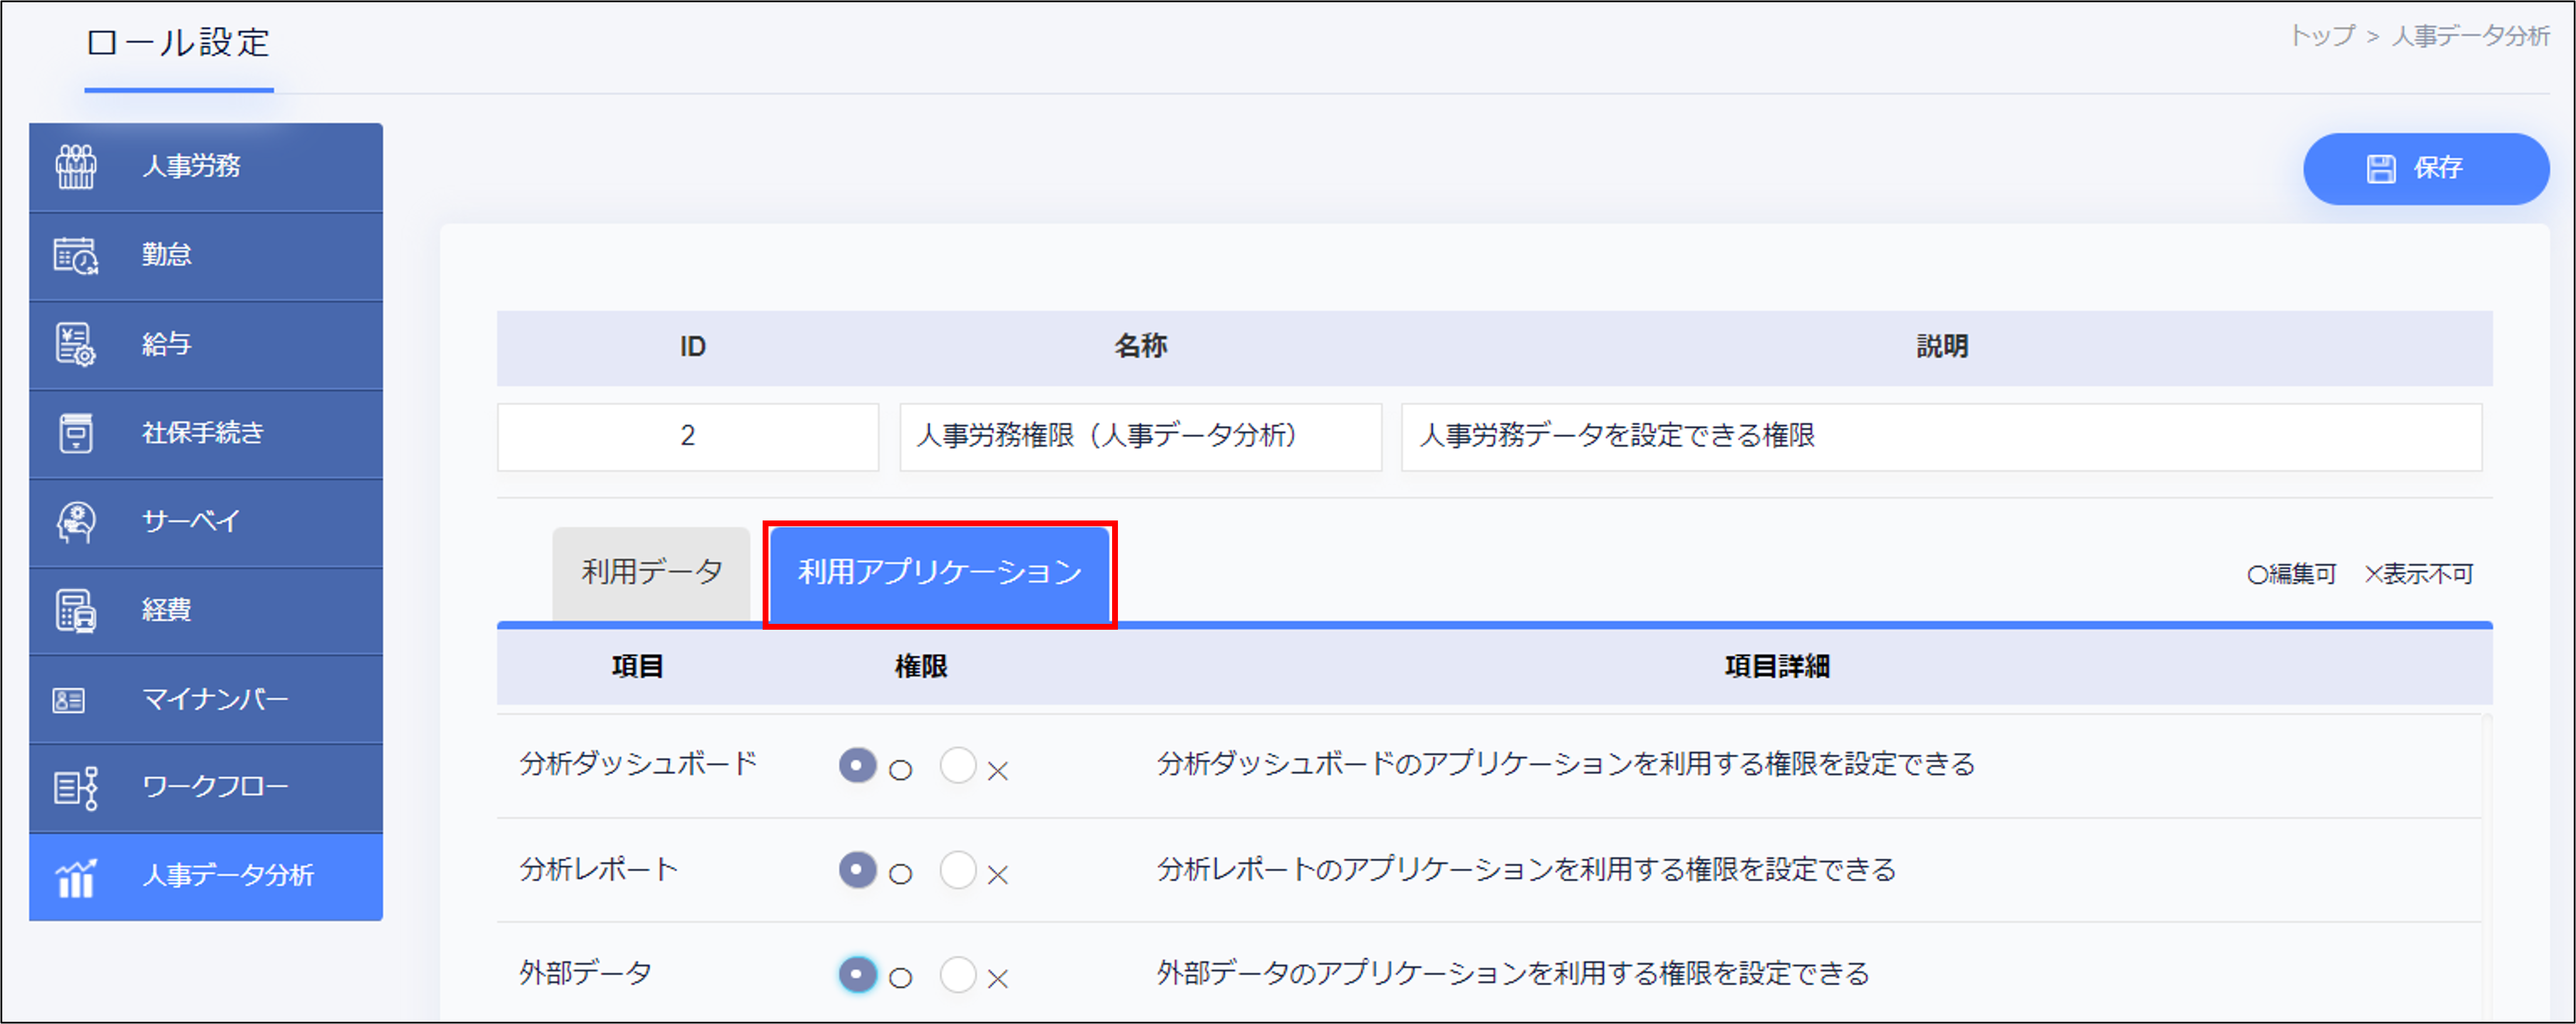Go to サーベイ menu label
Screen dimensions: 2576x1024
(191, 522)
